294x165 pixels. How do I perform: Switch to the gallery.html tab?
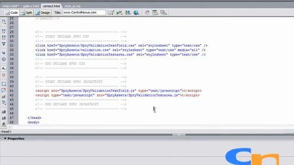31,6
